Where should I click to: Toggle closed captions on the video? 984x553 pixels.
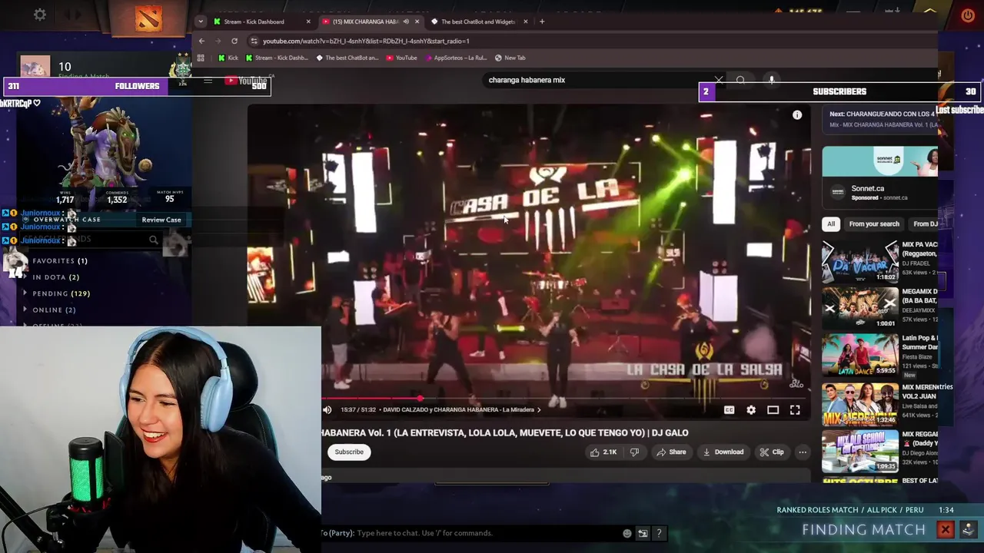(729, 410)
